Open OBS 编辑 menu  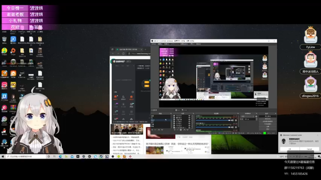(x=160, y=44)
